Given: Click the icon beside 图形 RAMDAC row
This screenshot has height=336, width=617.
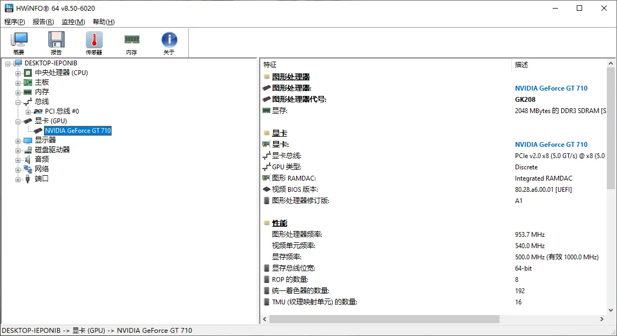Looking at the screenshot, I should coord(267,178).
